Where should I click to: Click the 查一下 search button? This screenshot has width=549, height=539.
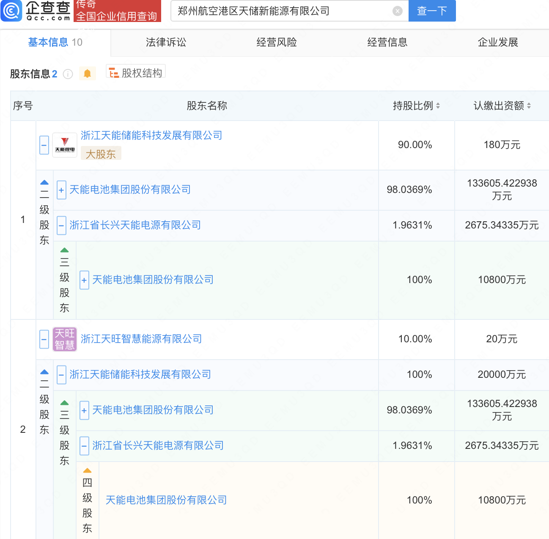click(432, 11)
